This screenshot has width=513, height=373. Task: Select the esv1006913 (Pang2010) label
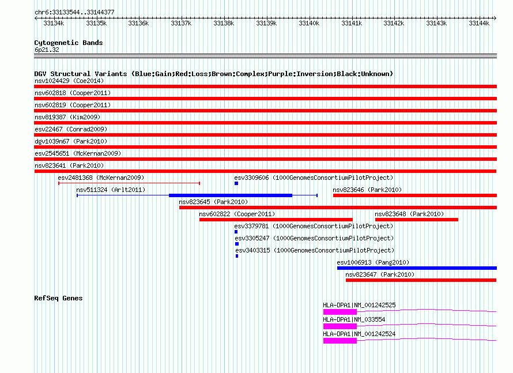[x=373, y=262]
